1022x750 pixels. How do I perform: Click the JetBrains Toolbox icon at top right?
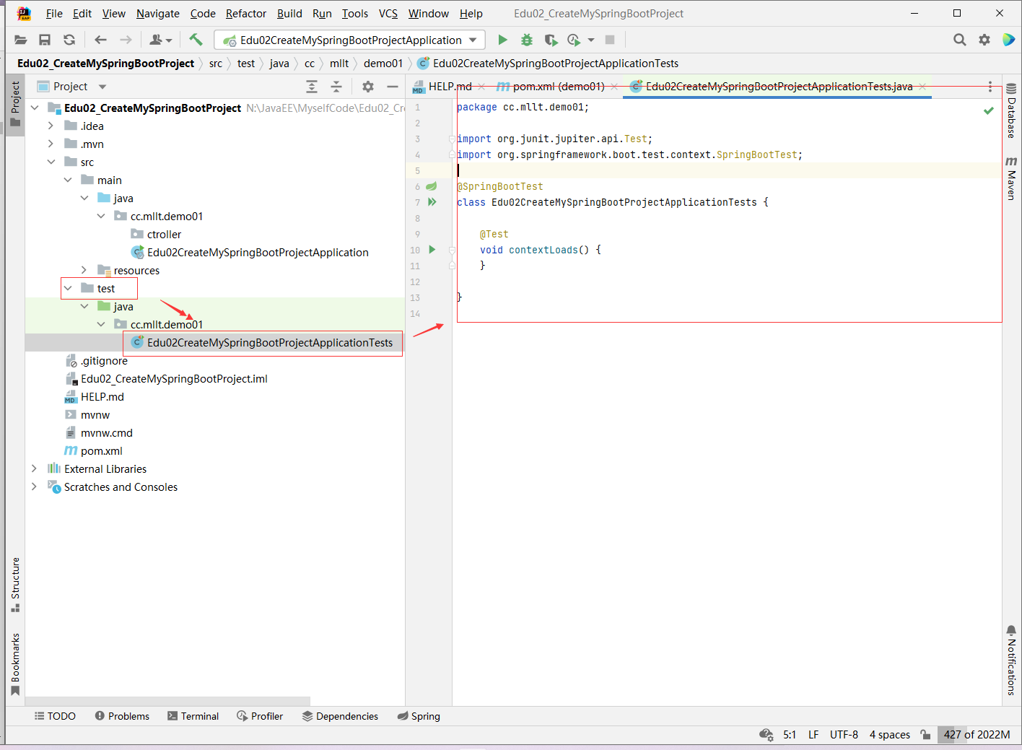[1008, 40]
